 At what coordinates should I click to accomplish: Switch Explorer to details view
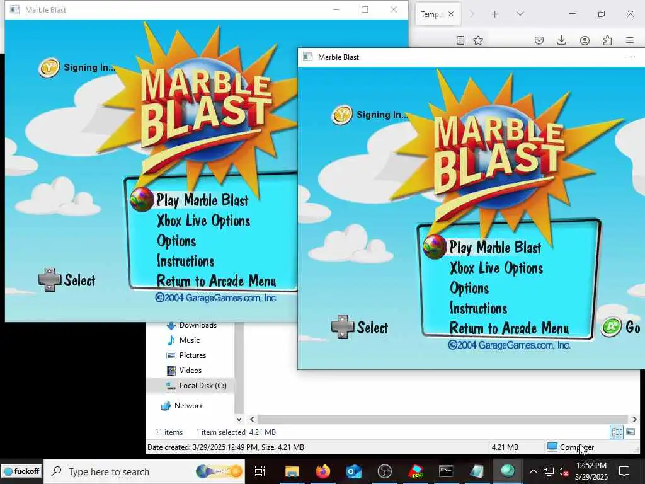[617, 432]
